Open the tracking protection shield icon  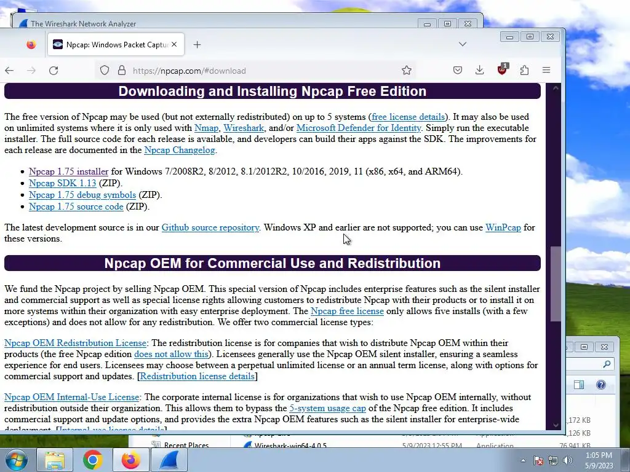[105, 71]
